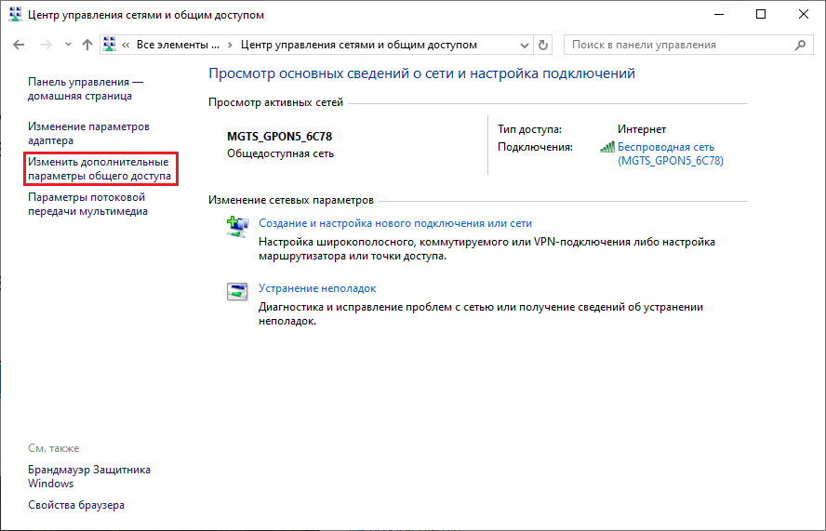Click the new connection setup icon
826x531 pixels.
(x=237, y=225)
